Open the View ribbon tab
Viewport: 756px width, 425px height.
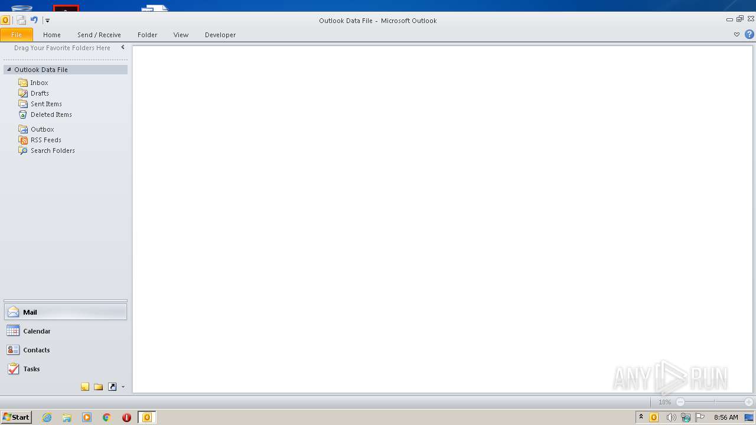181,35
